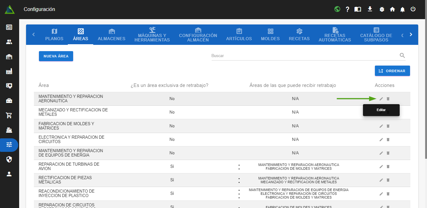The image size is (427, 208).
Task: Click the globe language icon in header
Action: [337, 9]
